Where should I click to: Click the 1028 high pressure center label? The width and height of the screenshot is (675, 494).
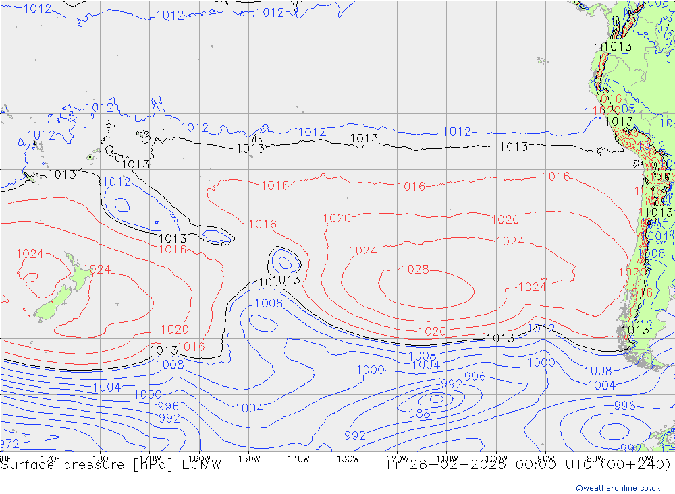pos(414,270)
